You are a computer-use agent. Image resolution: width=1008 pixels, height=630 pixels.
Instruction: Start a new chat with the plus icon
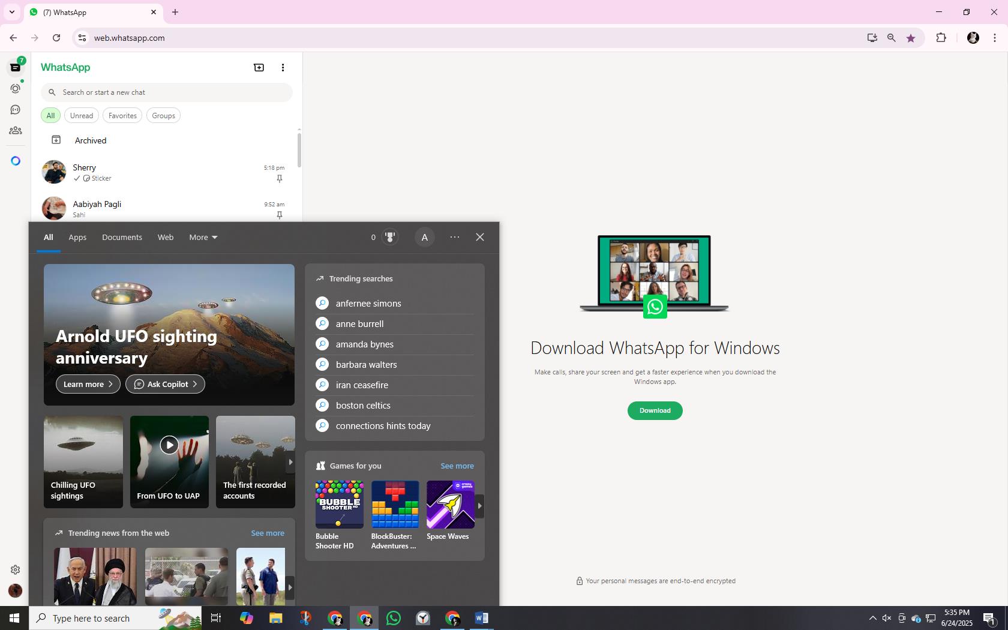point(259,67)
